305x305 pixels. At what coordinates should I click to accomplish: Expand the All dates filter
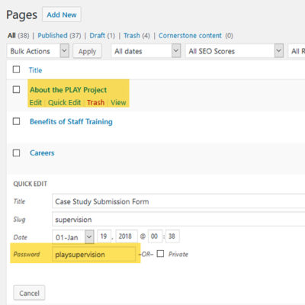(146, 51)
